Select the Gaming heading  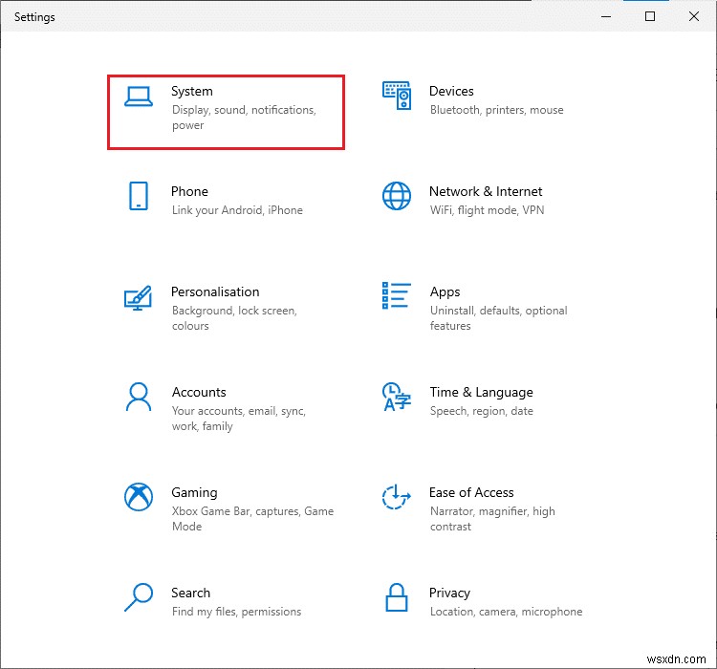pos(194,493)
